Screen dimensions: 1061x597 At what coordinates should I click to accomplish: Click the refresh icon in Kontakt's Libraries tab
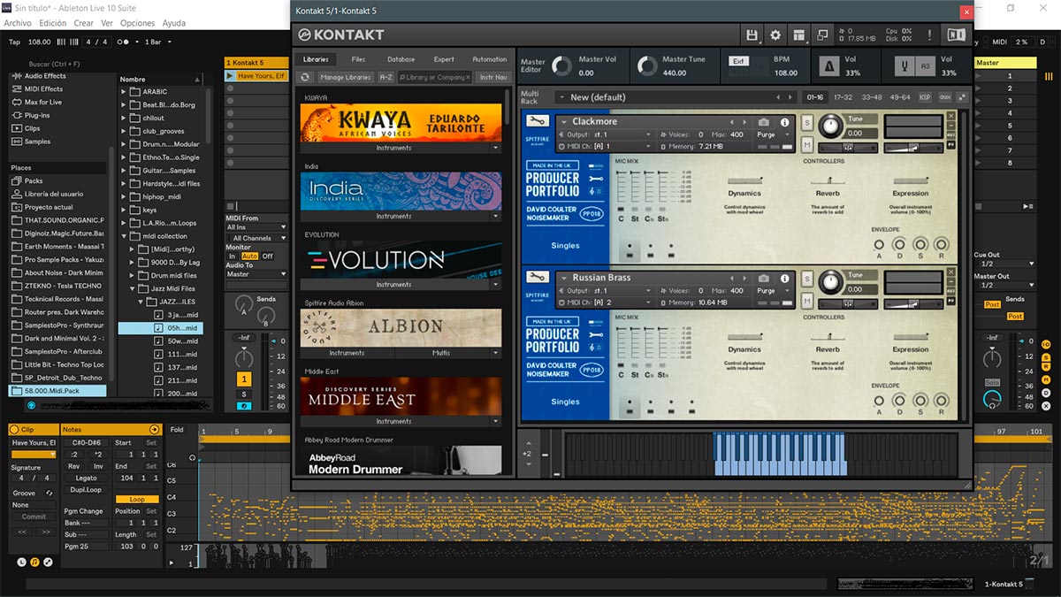[306, 77]
